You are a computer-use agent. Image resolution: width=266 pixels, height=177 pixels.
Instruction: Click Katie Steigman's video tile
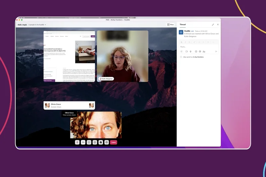pos(122,56)
